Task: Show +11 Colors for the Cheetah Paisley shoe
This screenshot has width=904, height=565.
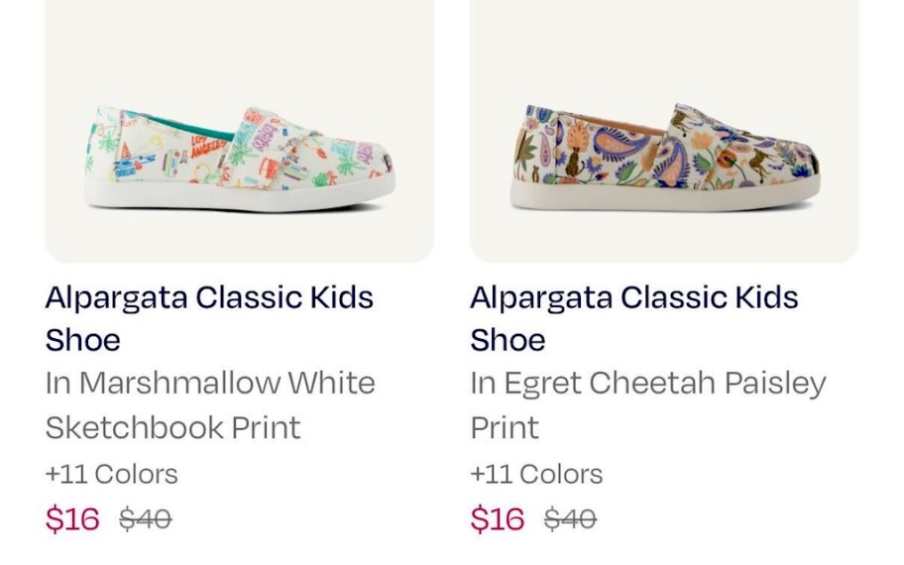Action: [x=536, y=474]
